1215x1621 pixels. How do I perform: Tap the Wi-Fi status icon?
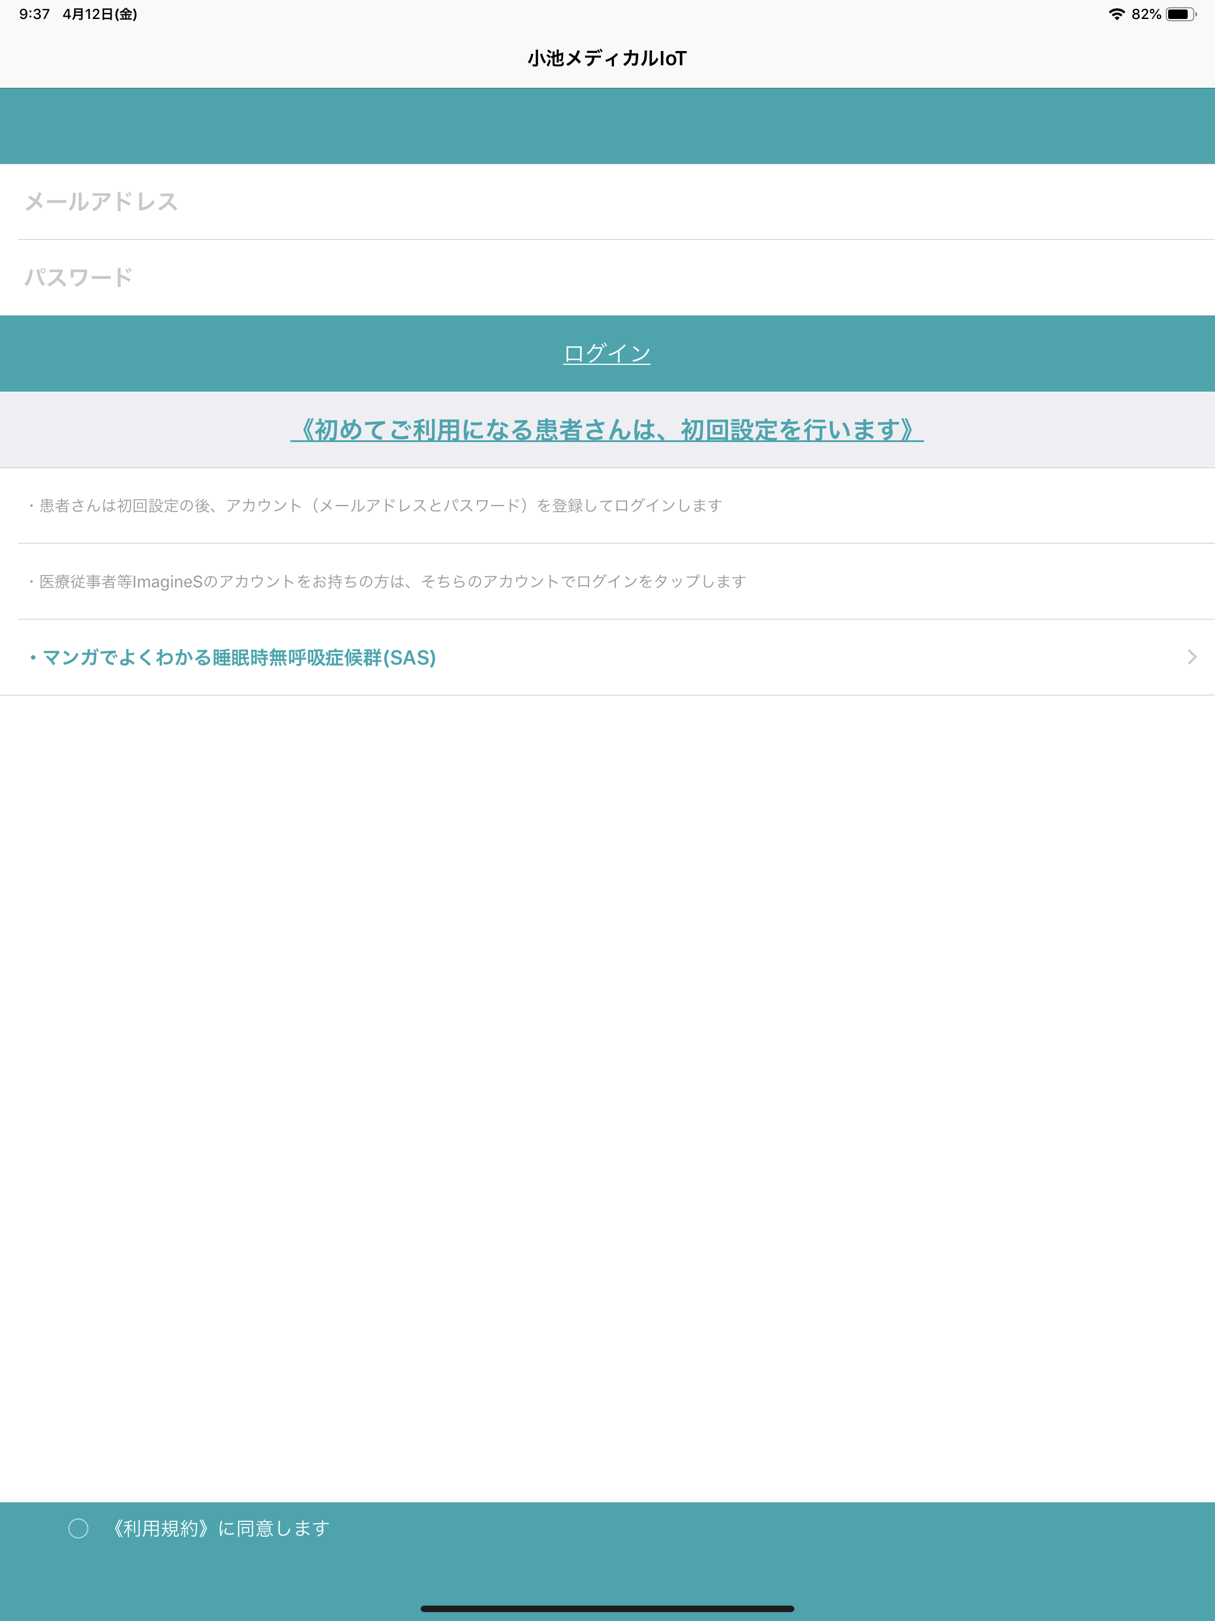[1117, 13]
